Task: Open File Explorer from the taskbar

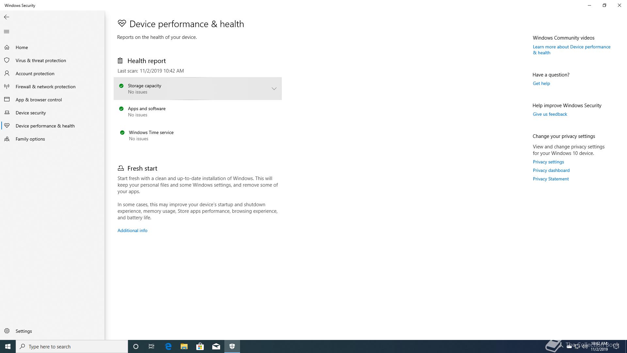Action: 184,346
